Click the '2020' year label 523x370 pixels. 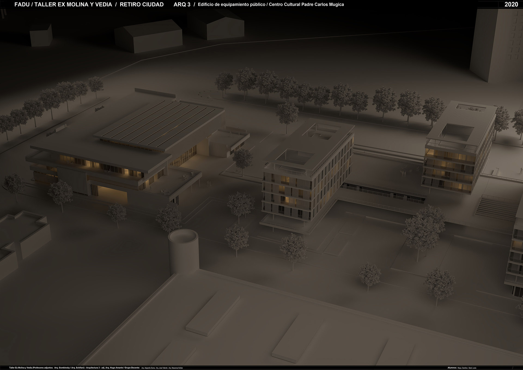[x=511, y=4]
